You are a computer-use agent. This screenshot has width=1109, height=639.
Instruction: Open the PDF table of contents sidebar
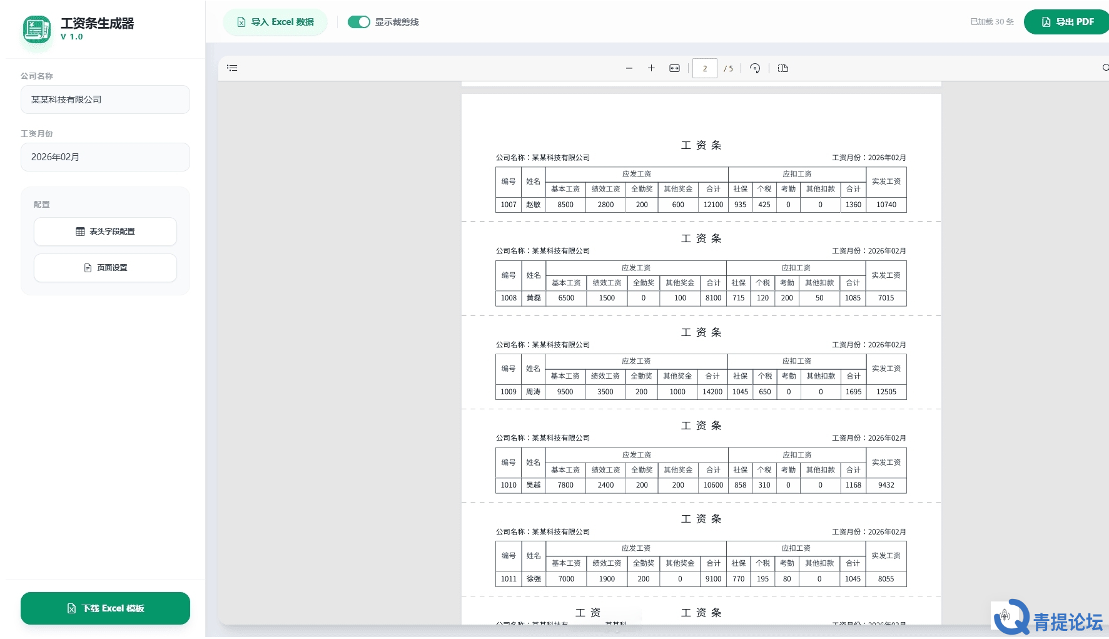click(232, 68)
